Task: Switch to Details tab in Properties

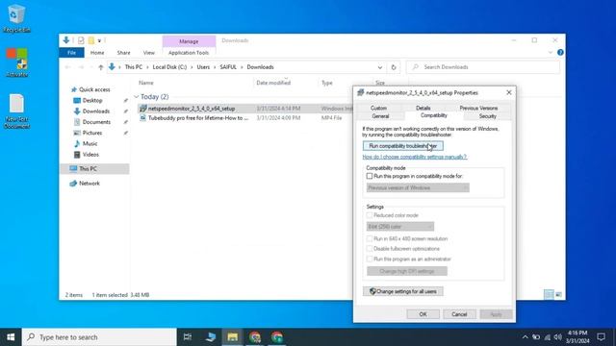Action: [423, 108]
